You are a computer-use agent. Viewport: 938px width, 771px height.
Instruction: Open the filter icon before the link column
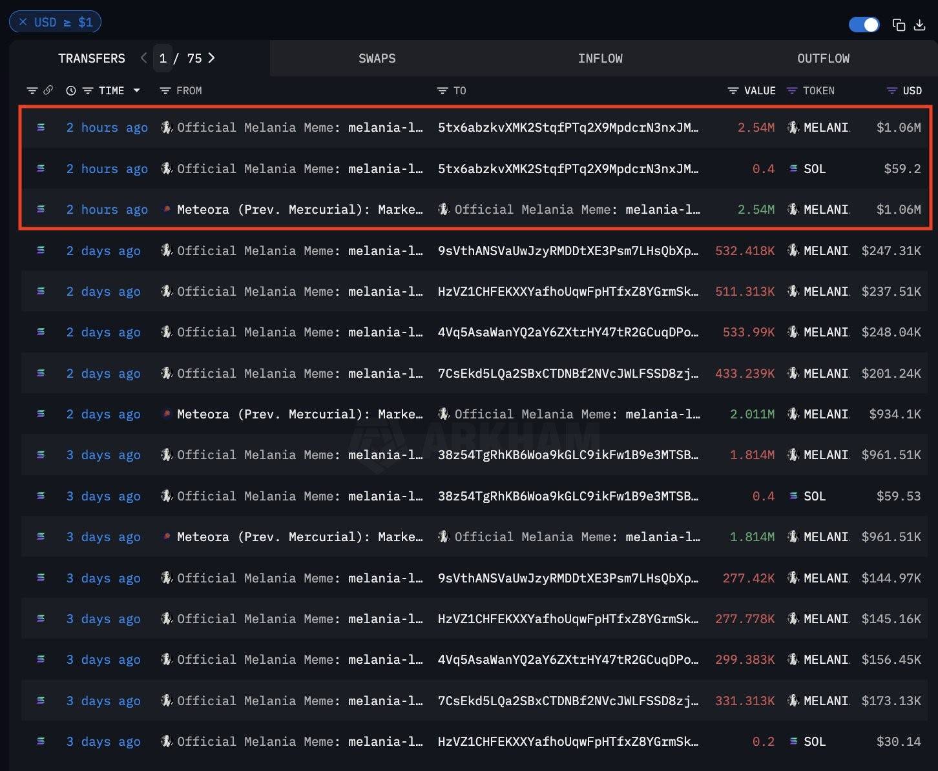coord(32,90)
